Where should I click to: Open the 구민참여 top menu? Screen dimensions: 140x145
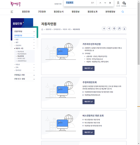tap(42, 12)
